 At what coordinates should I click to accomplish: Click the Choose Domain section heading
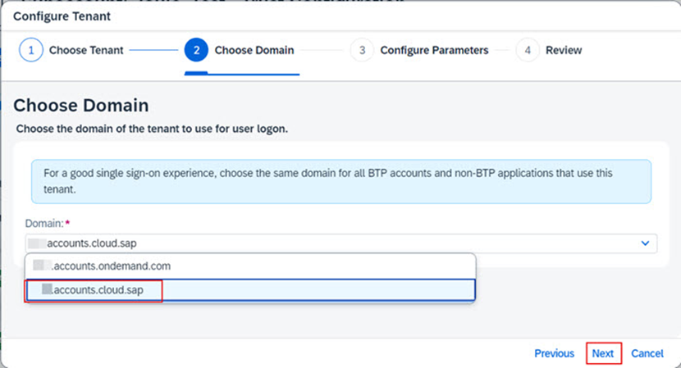click(81, 106)
